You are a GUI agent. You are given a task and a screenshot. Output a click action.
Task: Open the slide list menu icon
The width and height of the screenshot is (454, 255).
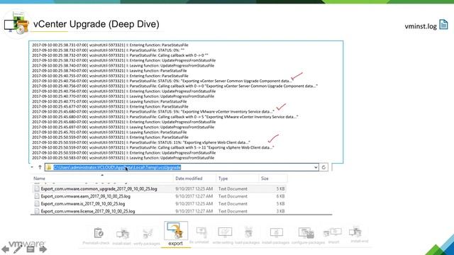31,249
